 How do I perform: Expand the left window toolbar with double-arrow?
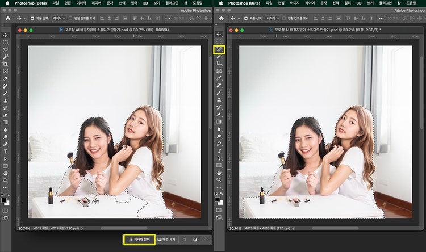[x=3, y=25]
